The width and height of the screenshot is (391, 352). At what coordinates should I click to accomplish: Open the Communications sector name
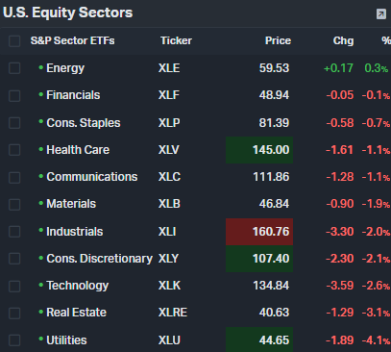pos(92,177)
